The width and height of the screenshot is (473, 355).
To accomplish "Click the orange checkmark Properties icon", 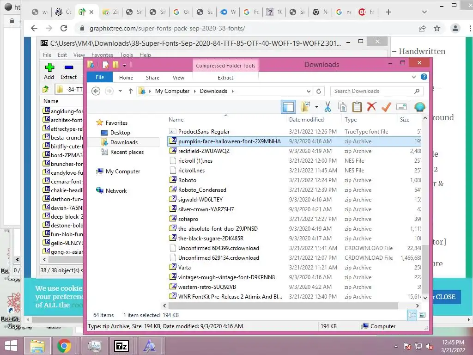I will coord(387,107).
